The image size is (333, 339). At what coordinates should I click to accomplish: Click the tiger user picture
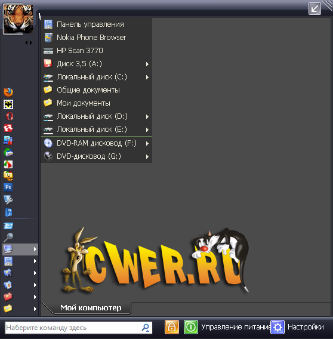pos(18,19)
